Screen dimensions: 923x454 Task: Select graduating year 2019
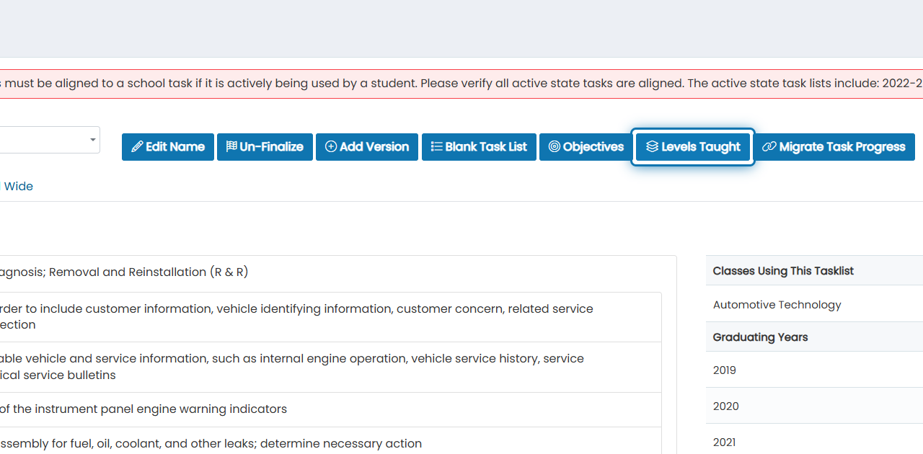(814, 370)
